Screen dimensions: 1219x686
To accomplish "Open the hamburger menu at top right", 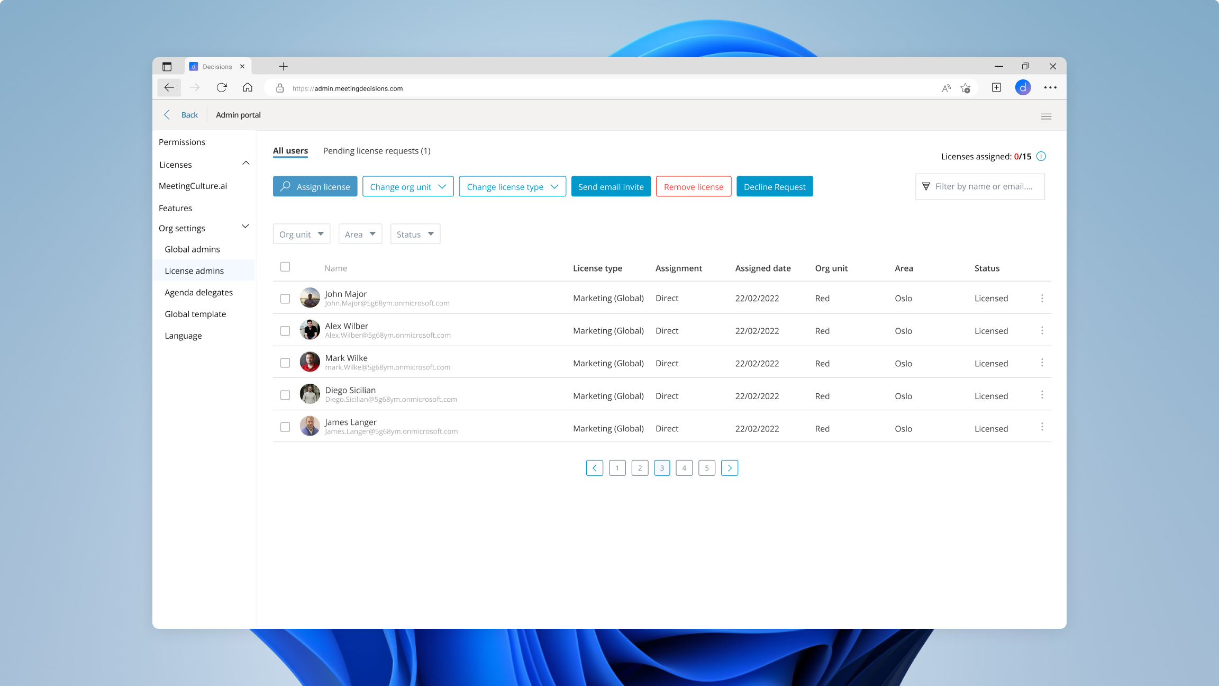I will click(1046, 115).
